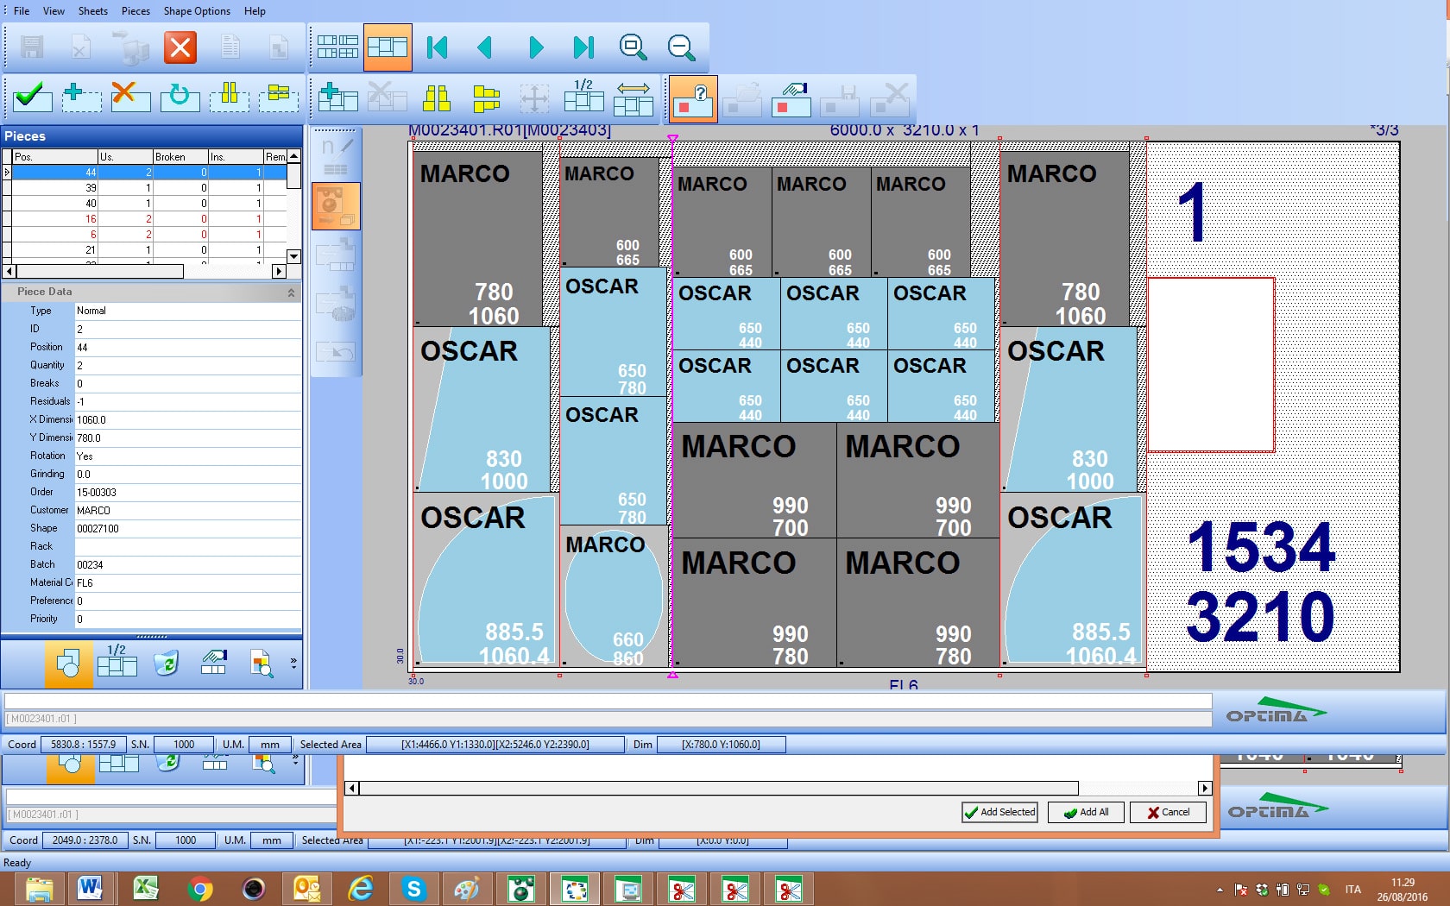Click the dialog scrollbar right arrow

click(1206, 788)
